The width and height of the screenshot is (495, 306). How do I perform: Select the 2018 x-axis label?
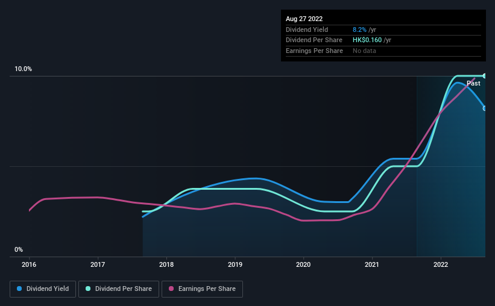(166, 264)
